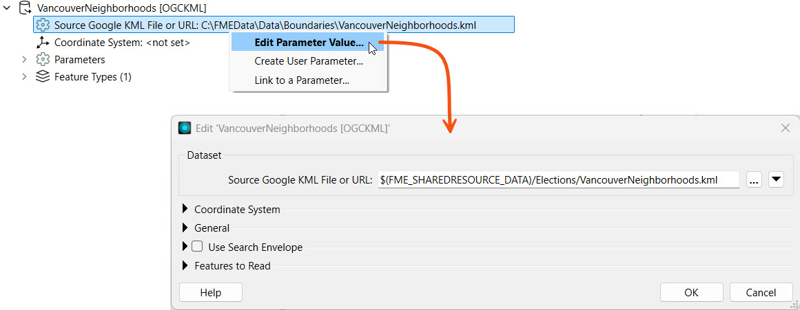800x310 pixels.
Task: Click the Parameters gear icon in tree
Action: 43,60
